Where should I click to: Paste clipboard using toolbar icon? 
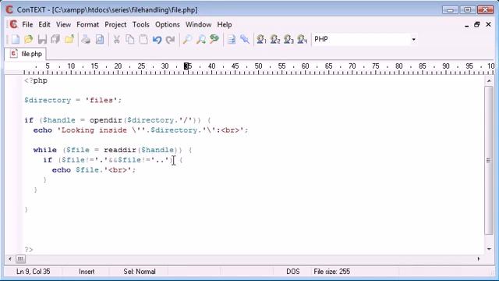143,40
